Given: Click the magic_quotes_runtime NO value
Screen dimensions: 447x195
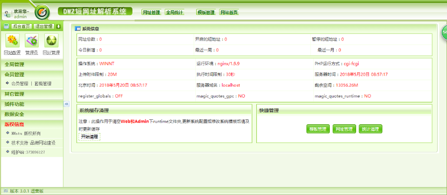Looking at the screenshot, I should point(368,96).
